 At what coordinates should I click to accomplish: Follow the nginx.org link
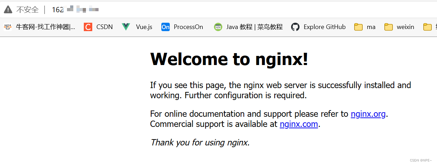pos(368,114)
